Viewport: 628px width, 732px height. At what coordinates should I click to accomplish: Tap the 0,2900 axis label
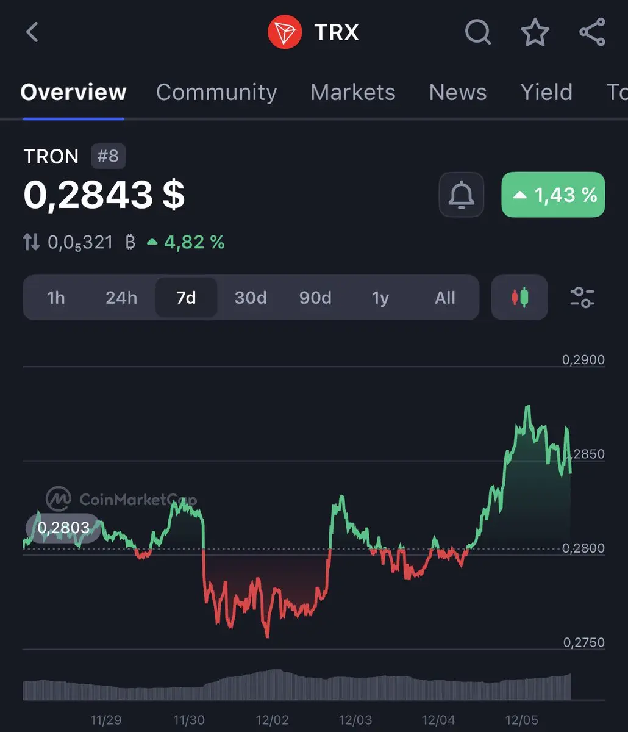(x=583, y=360)
